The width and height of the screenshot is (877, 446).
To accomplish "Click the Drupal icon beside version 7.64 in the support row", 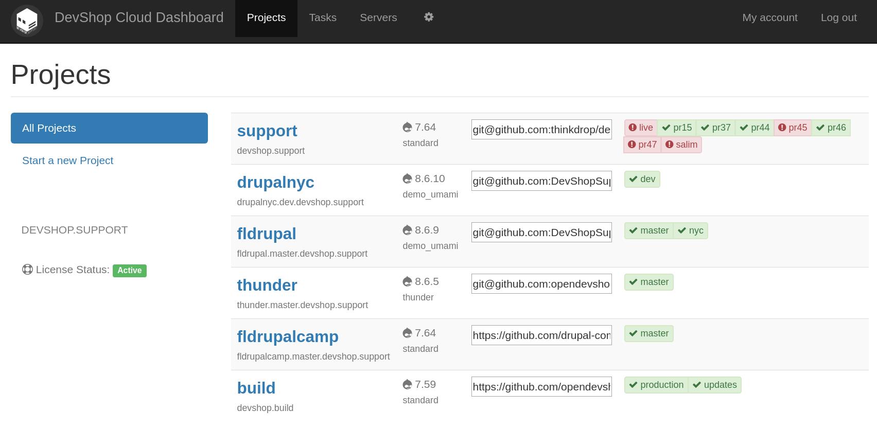I will click(x=408, y=127).
